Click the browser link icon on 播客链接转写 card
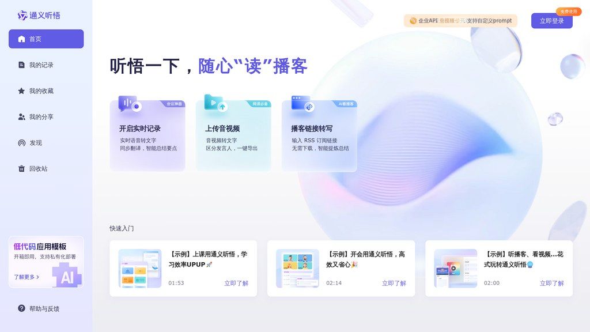 pyautogui.click(x=302, y=104)
